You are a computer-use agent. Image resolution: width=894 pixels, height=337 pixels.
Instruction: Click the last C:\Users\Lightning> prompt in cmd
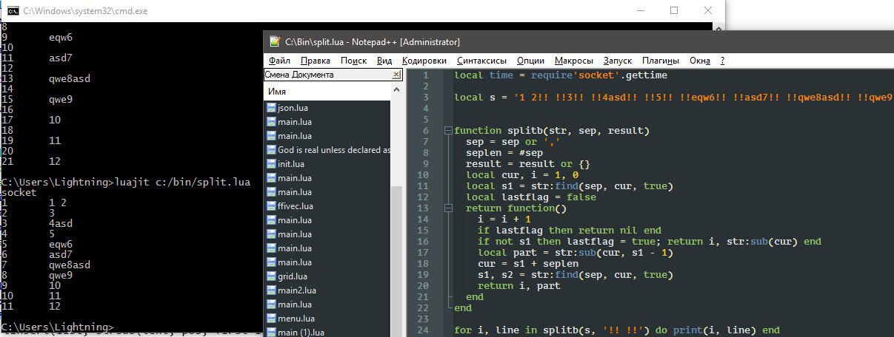(x=59, y=326)
